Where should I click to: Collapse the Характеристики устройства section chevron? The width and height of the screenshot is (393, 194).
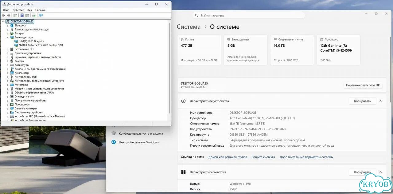381,101
